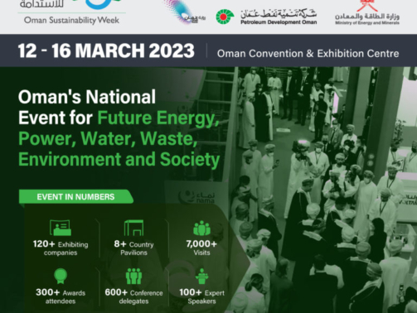Click the expert speakers podium icon

[201, 277]
